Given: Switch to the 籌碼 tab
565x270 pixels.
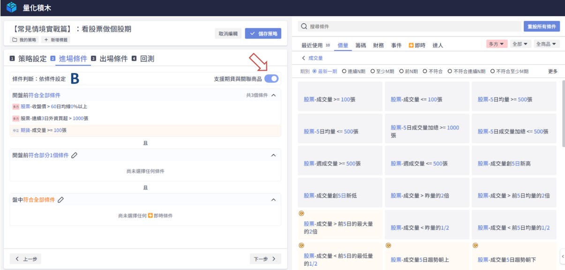Looking at the screenshot, I should [361, 45].
